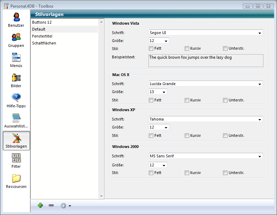Check Unterstr. checkbox under Windows XP
The image size is (277, 215).
coord(225,136)
